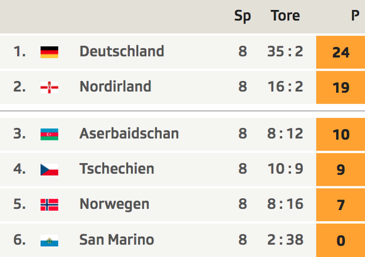This screenshot has height=257, width=365.
Task: Select the Tschechien team name
Action: (x=117, y=169)
